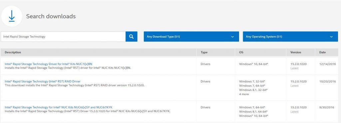Open the Any Operating System dropdown
The image size is (341, 123).
point(290,36)
